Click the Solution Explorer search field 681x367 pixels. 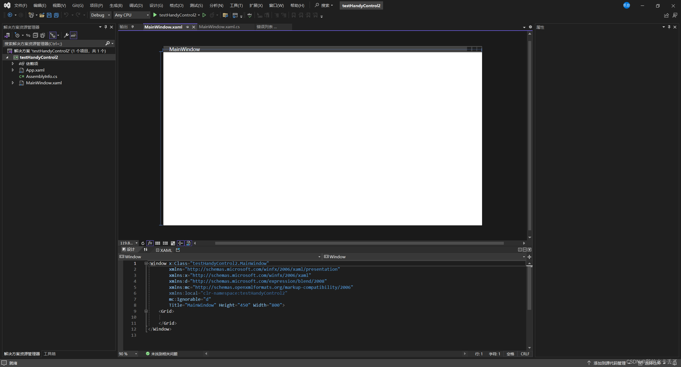tap(53, 44)
